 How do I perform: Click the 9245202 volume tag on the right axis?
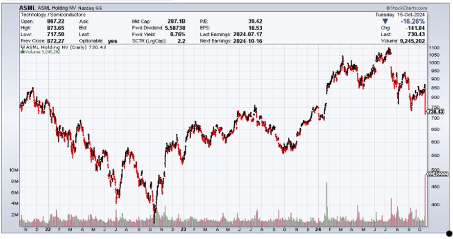click(x=437, y=174)
